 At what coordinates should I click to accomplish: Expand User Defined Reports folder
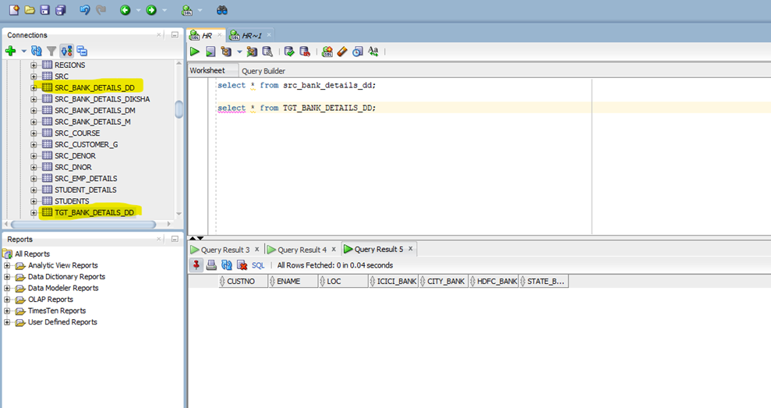click(7, 322)
